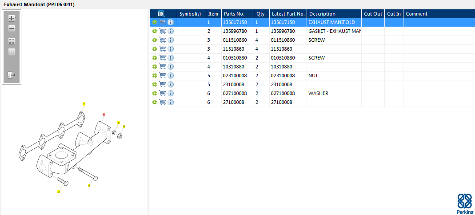Select parts number 011510860 cell
This screenshot has height=215, width=475.
tap(237, 40)
